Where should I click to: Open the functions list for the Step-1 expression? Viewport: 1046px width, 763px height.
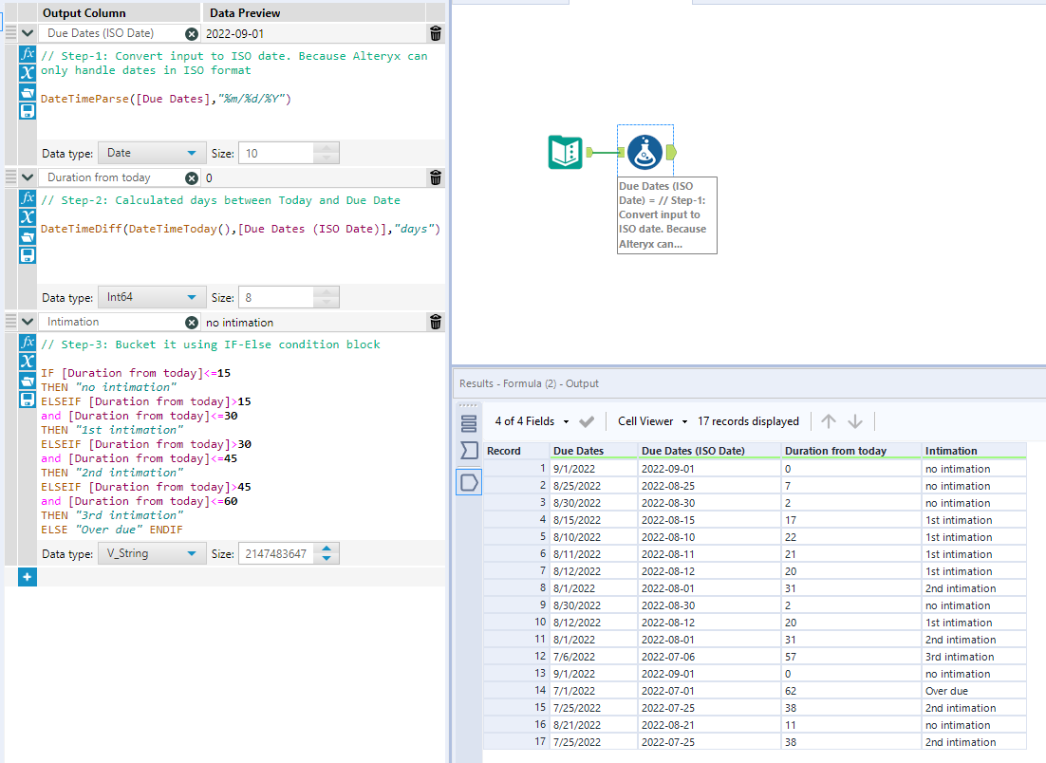[x=27, y=54]
